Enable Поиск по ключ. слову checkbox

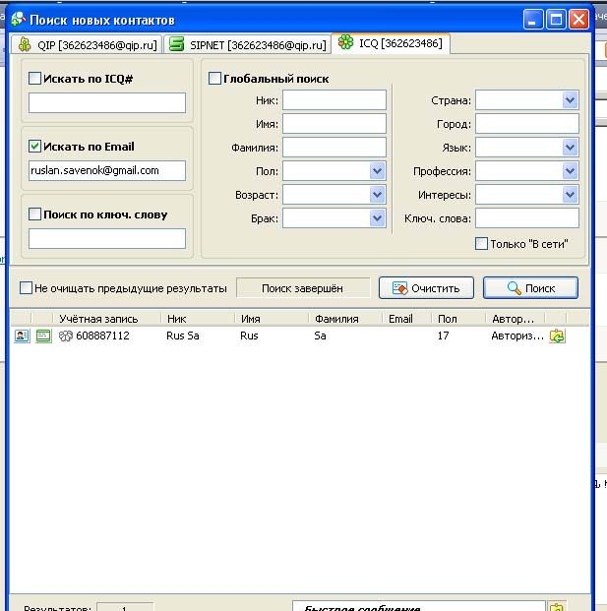[34, 214]
